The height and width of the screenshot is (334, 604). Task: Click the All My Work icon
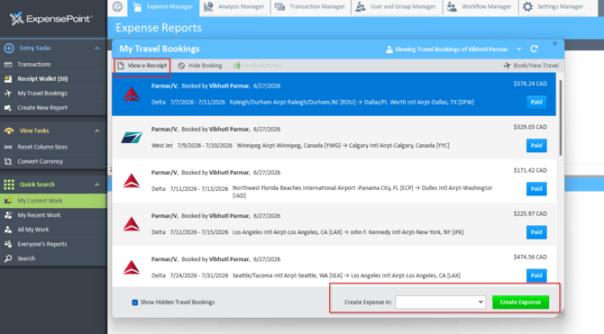[x=8, y=230]
